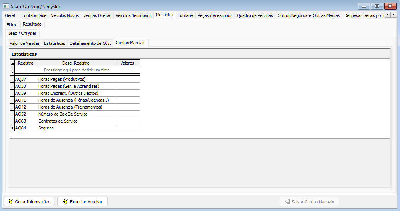Click the Valores cell for AQ38
The image size is (400, 211).
[x=127, y=86]
